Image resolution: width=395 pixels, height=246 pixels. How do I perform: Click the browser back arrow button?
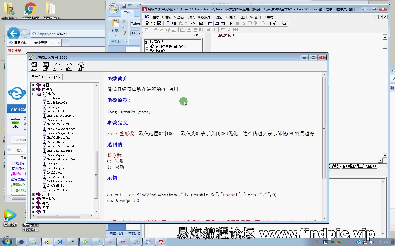(13, 34)
